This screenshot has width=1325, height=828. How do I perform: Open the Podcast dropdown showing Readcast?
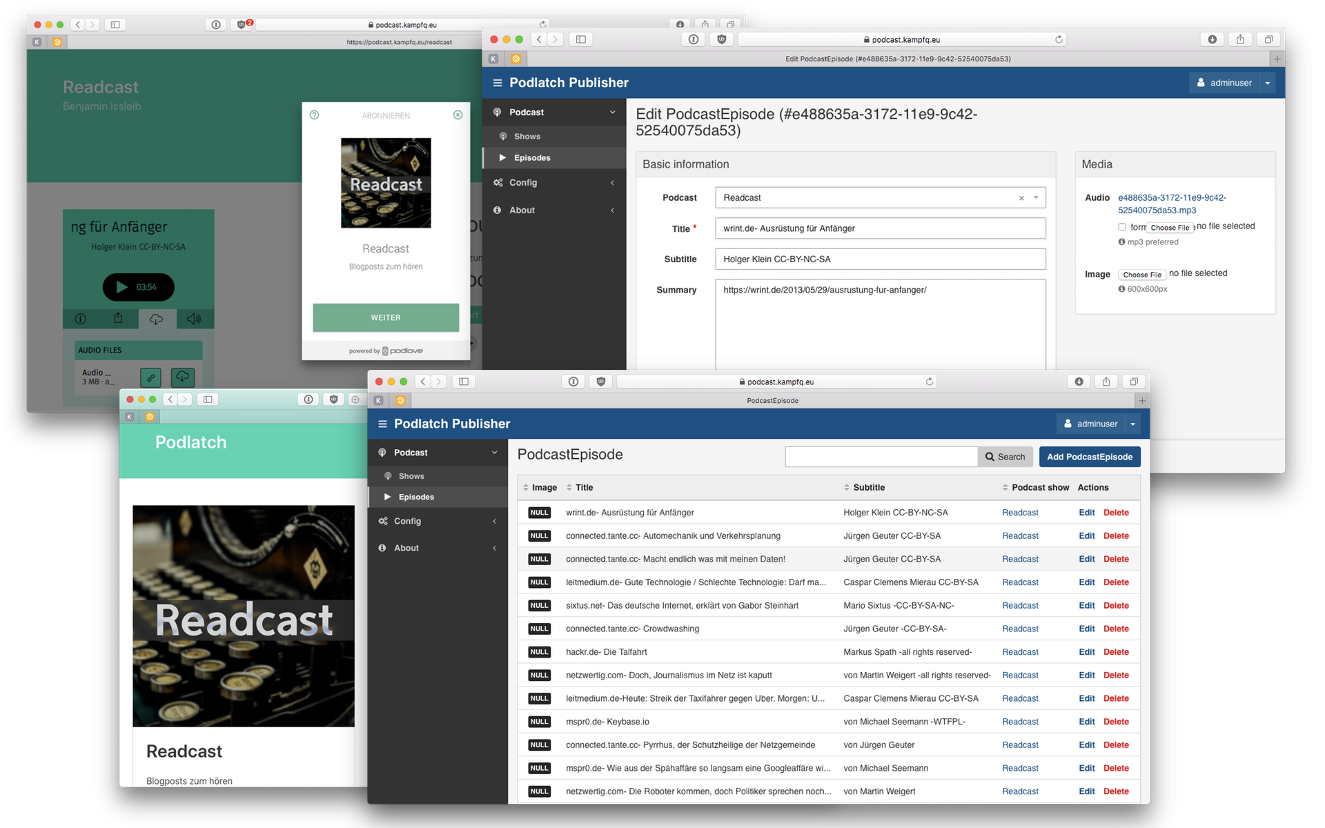[x=1036, y=198]
